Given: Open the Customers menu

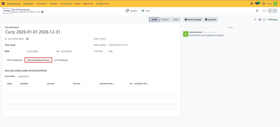Looking at the screenshot, I should [42, 4].
